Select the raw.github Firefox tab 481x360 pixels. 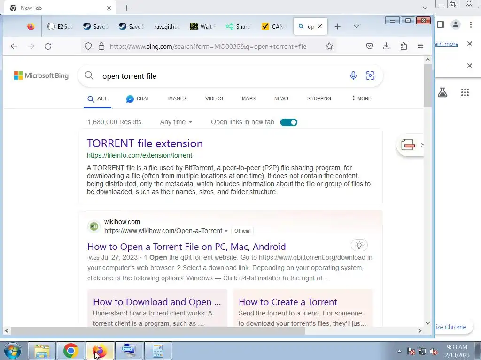(167, 27)
